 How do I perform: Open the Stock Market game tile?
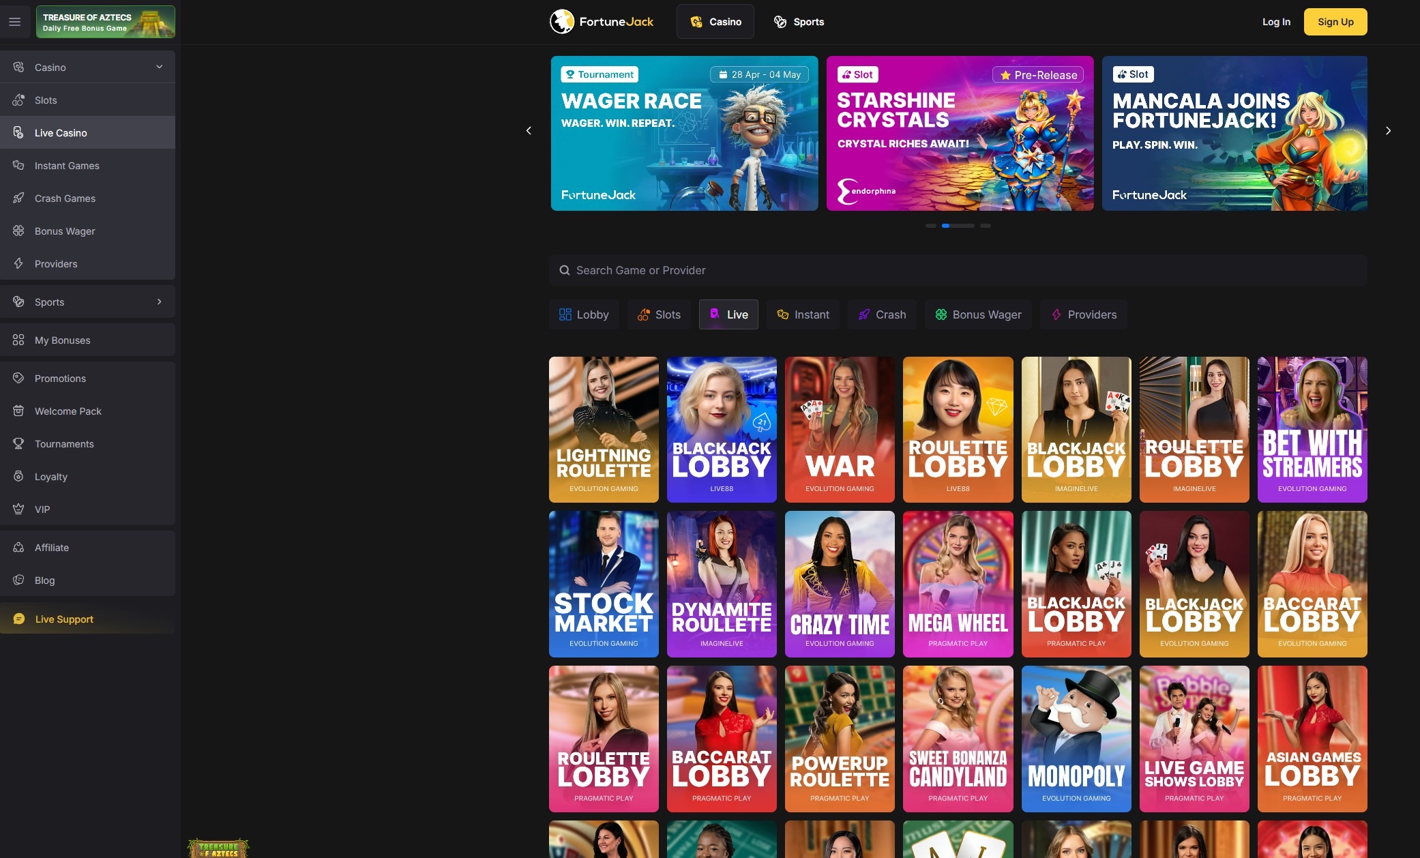pos(604,585)
